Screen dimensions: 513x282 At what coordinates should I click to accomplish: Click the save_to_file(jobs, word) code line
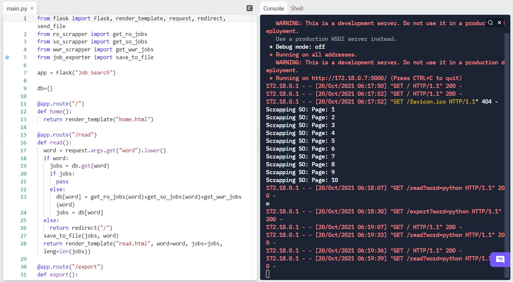click(x=81, y=236)
